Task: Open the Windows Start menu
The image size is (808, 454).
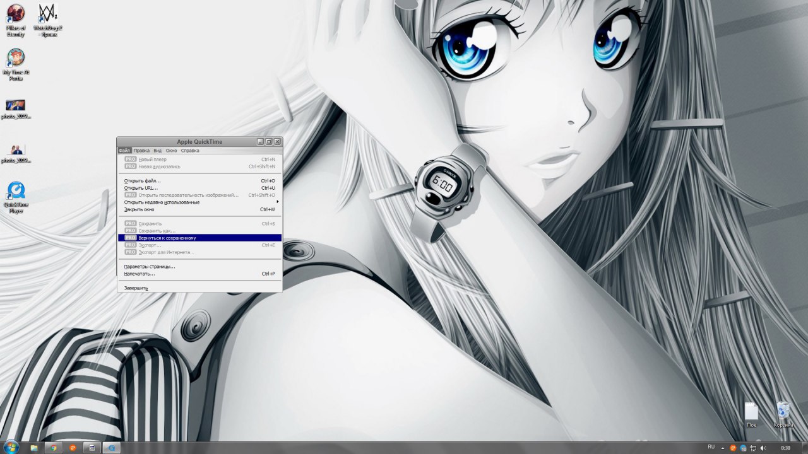Action: point(11,447)
